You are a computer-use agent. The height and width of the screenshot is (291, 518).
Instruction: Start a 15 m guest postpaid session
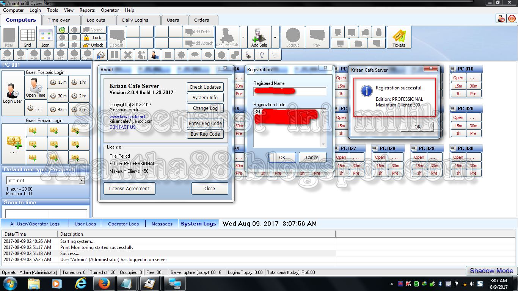pyautogui.click(x=58, y=82)
